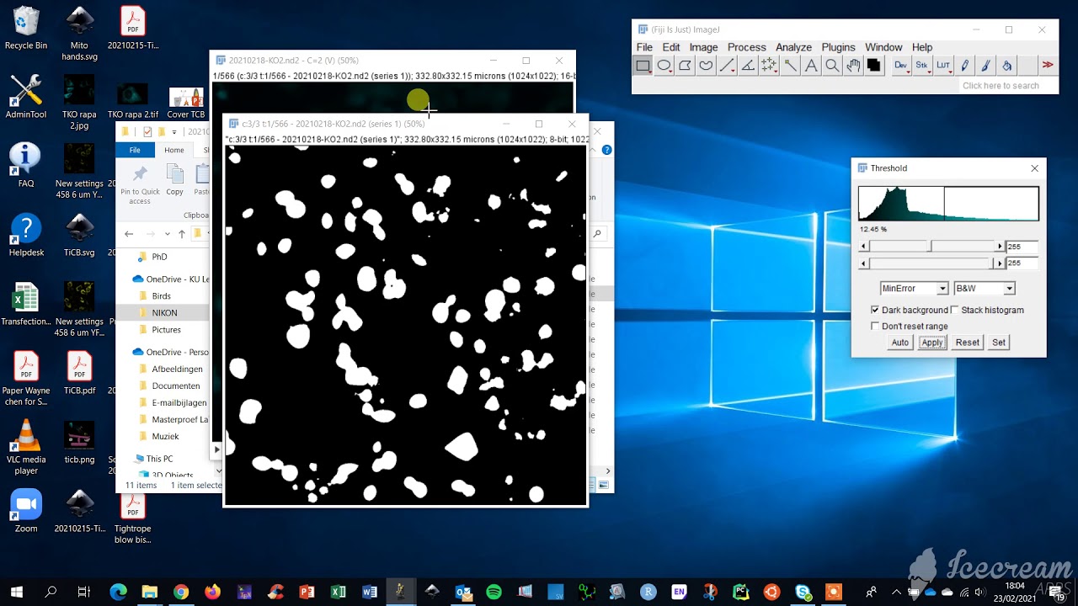Open the More Tools double-arrow menu
The width and height of the screenshot is (1078, 606).
(1048, 66)
